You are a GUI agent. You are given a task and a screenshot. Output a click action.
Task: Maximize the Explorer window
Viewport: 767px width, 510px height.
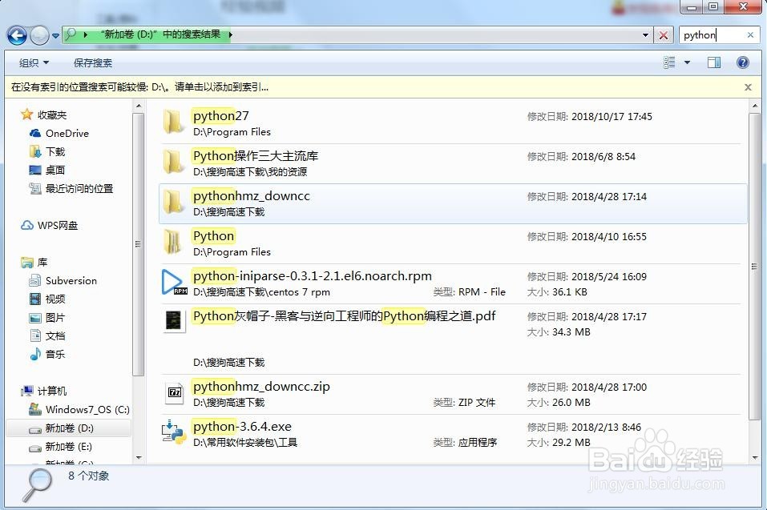pos(713,6)
